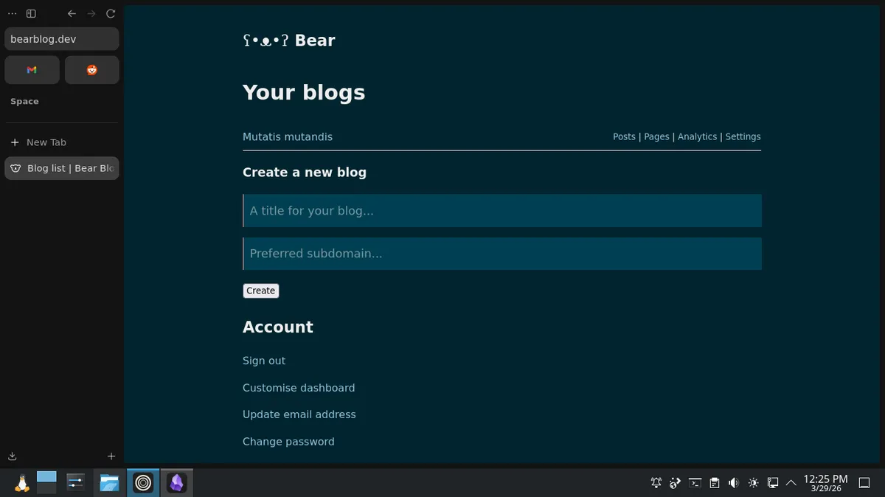Open the pinned Reddit shortcut
Viewport: 885px width, 497px height.
91,70
